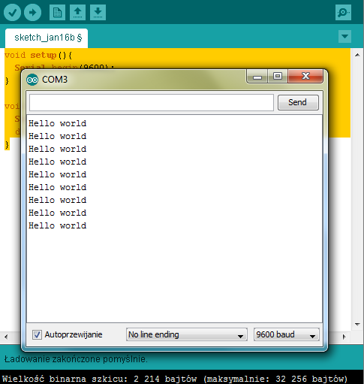Click the 'Ładowanie zakończone pomyślnie.' status message
The width and height of the screenshot is (364, 384).
[x=76, y=359]
